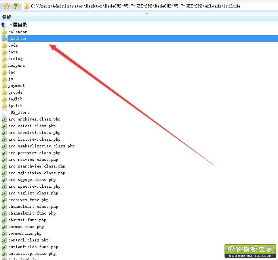Select file arc.sglistview.class.php
278x260 pixels.
[x=37, y=173]
